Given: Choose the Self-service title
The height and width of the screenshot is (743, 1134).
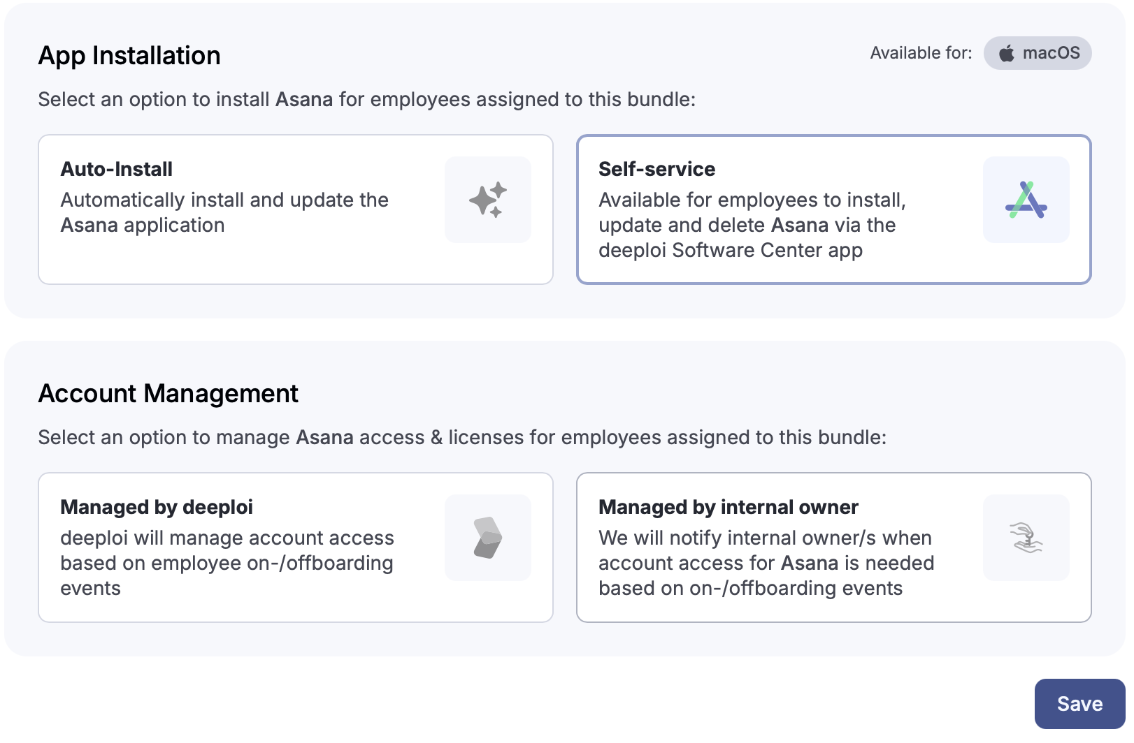Looking at the screenshot, I should tap(656, 169).
